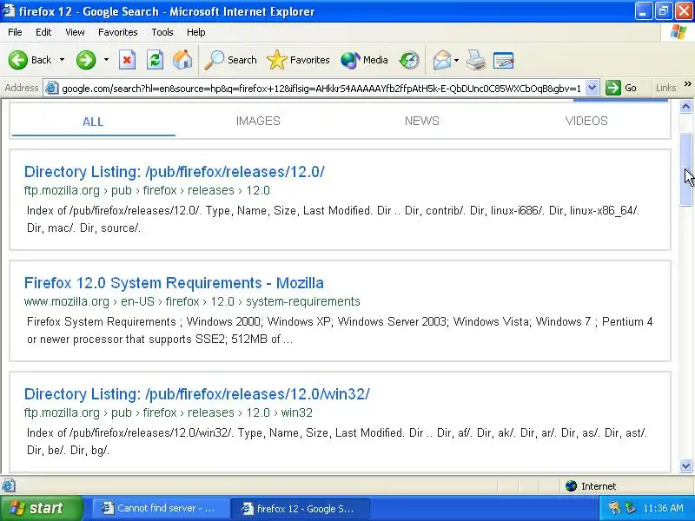Stop page loading with red X icon
695x521 pixels.
tap(127, 60)
